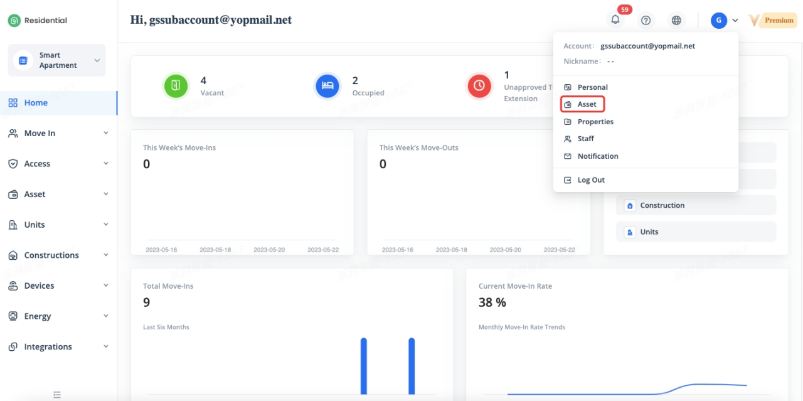Image resolution: width=803 pixels, height=401 pixels.
Task: Open the notification bell icon
Action: [x=615, y=20]
